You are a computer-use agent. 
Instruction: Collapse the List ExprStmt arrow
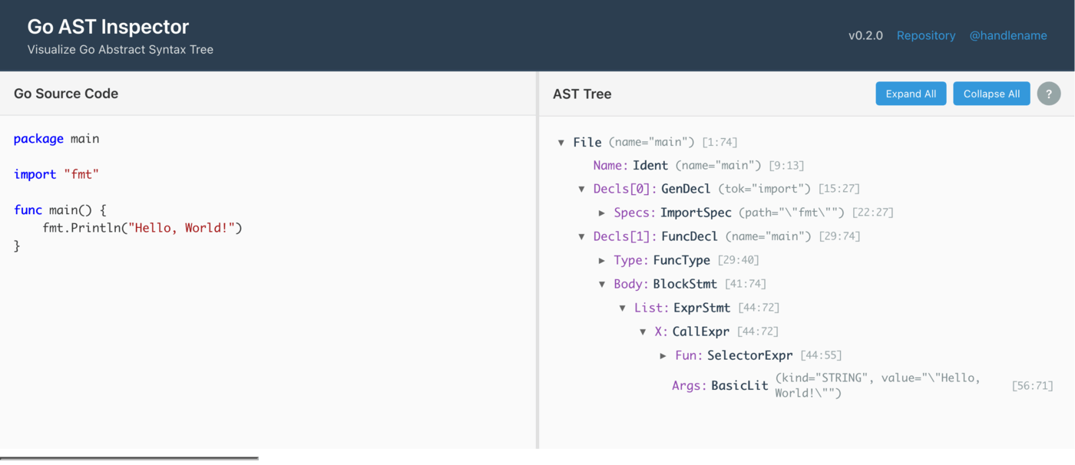click(x=623, y=308)
